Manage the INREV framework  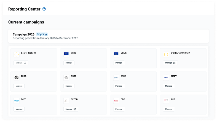168,86
